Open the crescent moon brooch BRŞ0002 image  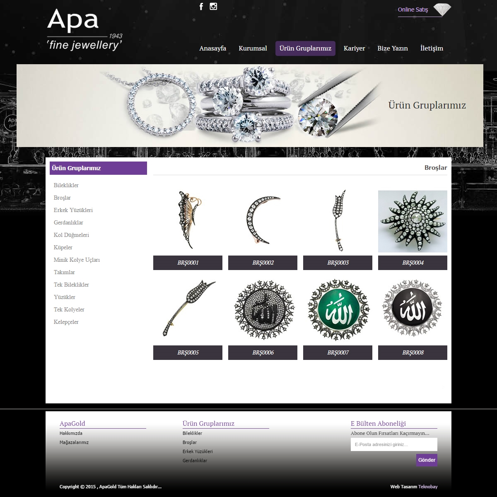[x=263, y=220]
